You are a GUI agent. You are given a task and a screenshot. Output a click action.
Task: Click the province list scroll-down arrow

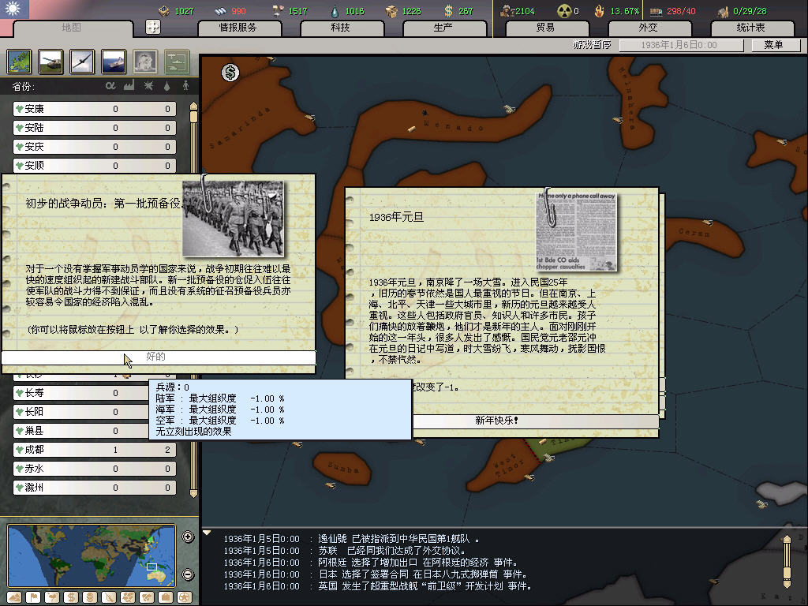click(194, 493)
